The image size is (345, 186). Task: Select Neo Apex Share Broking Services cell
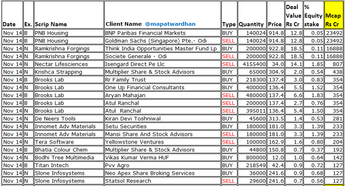click(x=163, y=173)
